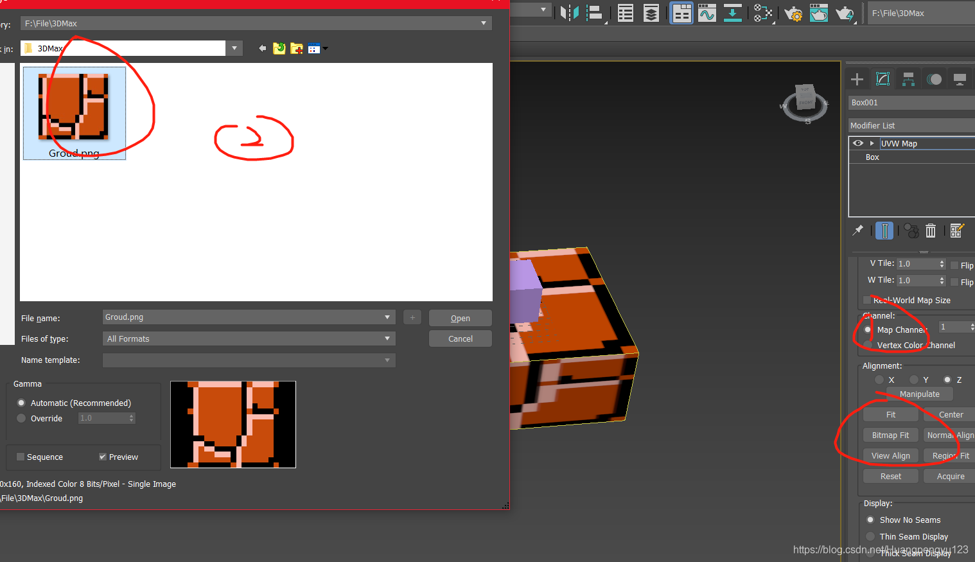Click the Open button
This screenshot has height=562, width=975.
[x=461, y=318]
